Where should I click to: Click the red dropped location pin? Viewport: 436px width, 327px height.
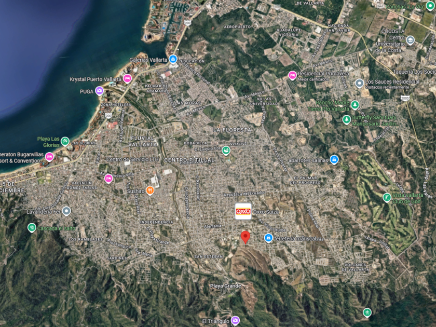[x=245, y=237]
